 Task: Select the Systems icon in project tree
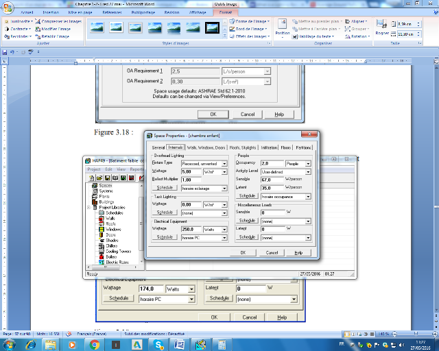(x=94, y=191)
